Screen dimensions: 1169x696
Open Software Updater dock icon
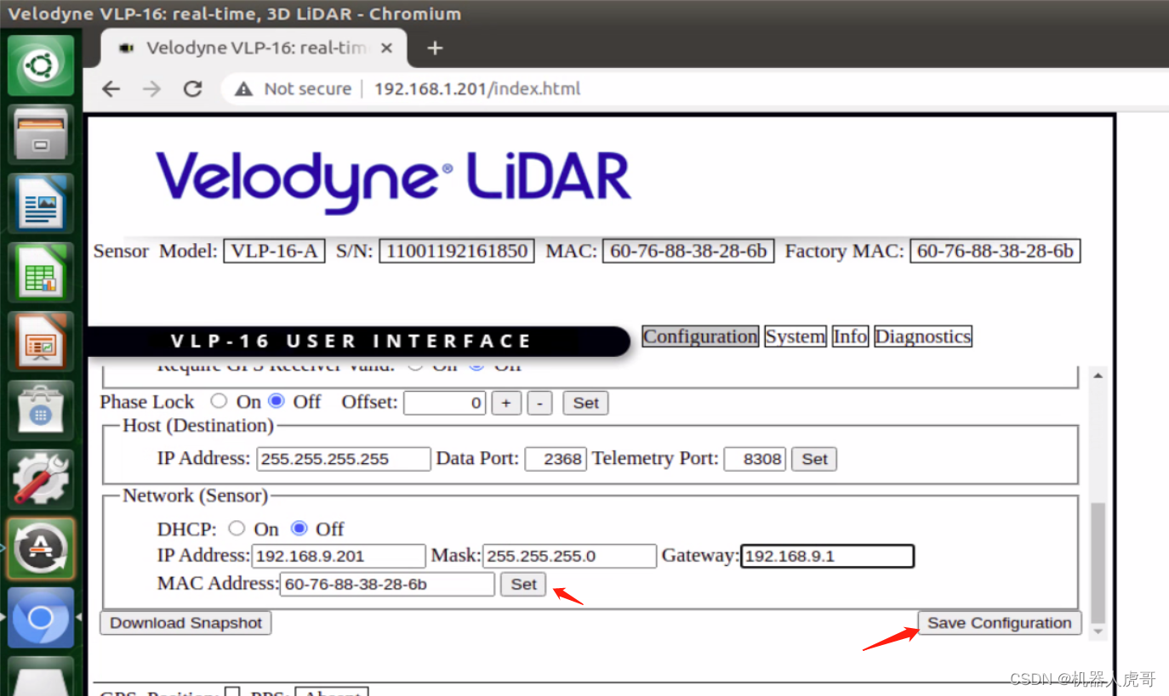point(41,548)
